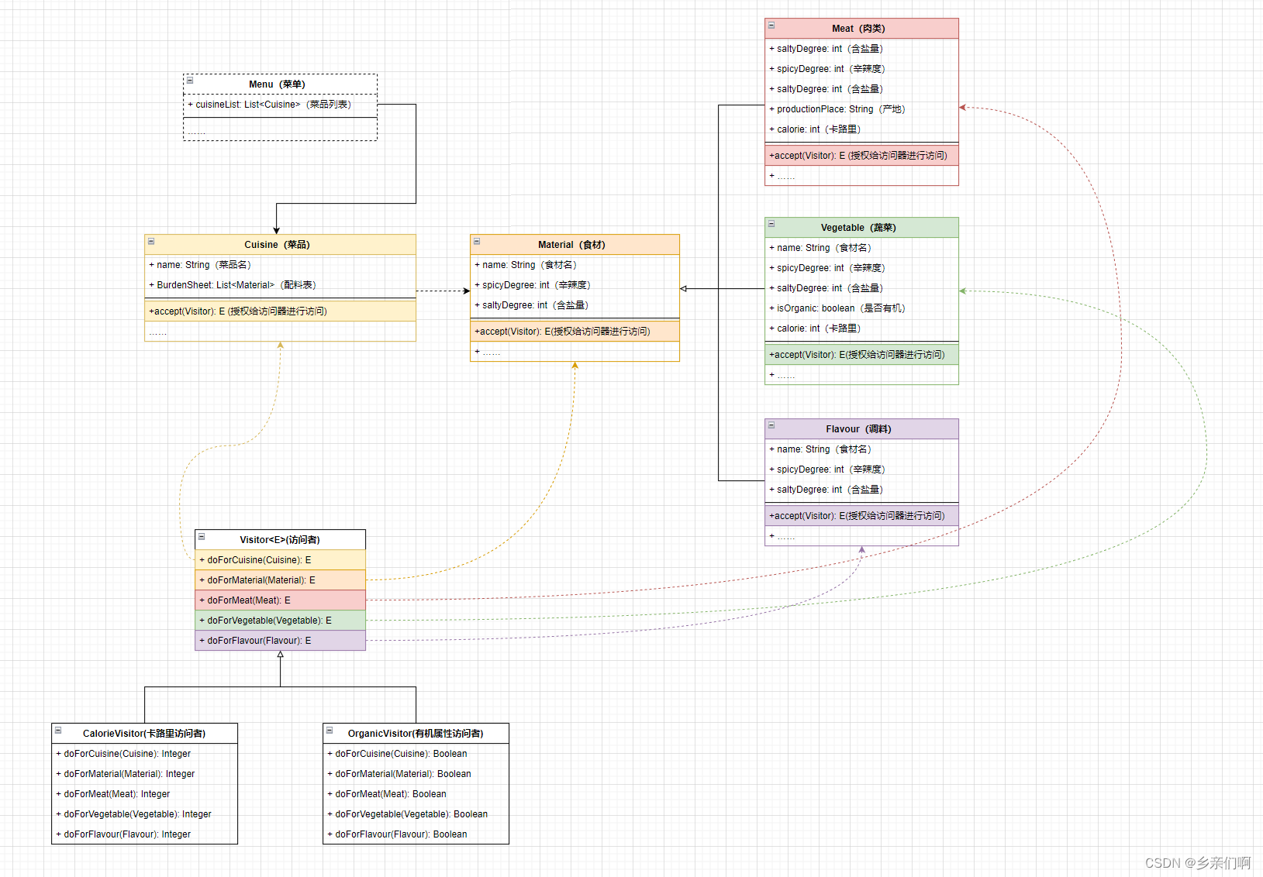Select productionPlace: String attribute in Meat
The image size is (1263, 877).
[x=862, y=109]
